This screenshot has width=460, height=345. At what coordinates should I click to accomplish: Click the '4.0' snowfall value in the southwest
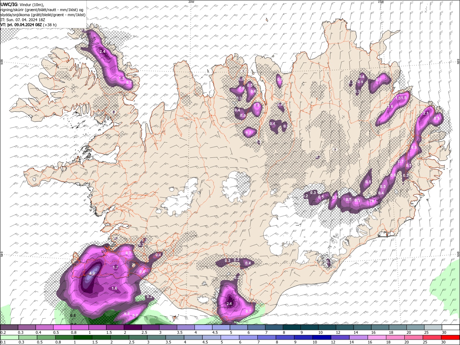(x=92, y=273)
